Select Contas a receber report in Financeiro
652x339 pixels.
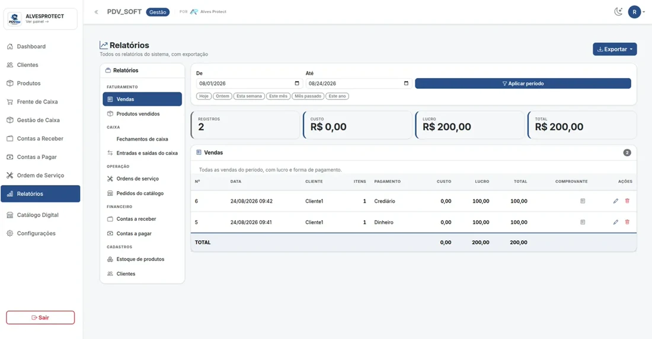[x=142, y=219]
